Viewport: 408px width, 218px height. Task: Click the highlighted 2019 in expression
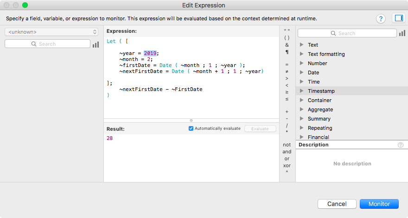point(150,53)
